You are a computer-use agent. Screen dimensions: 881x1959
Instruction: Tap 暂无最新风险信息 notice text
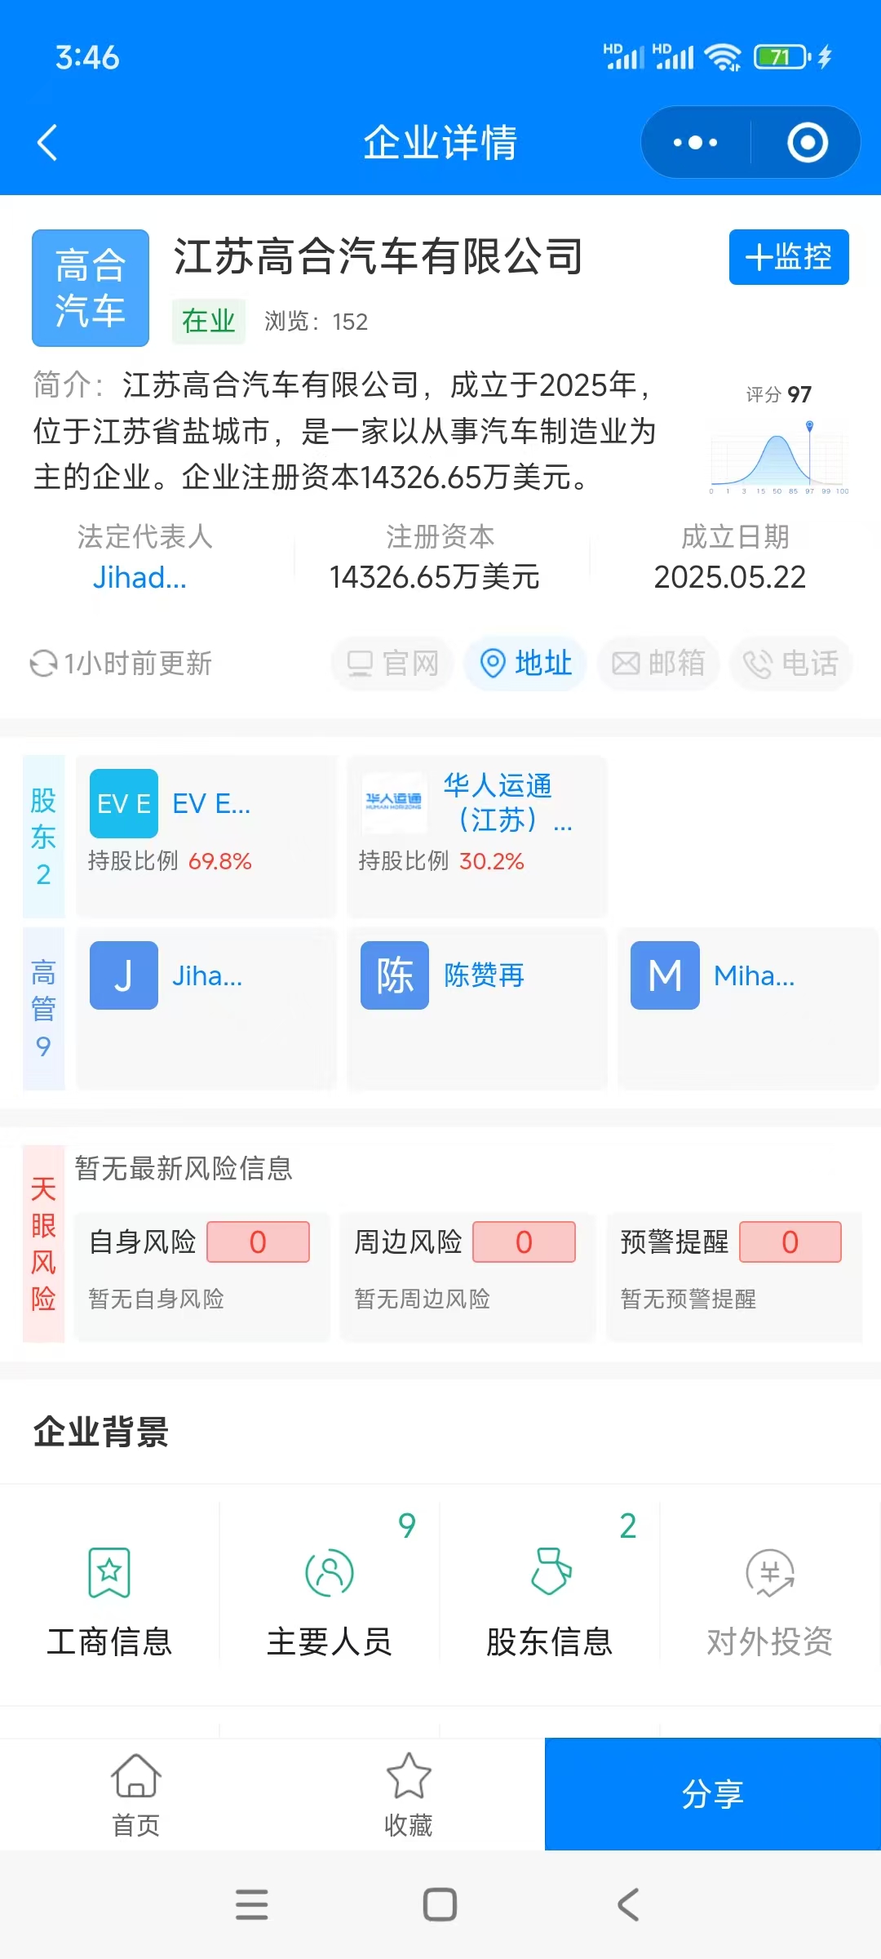pos(184,1168)
